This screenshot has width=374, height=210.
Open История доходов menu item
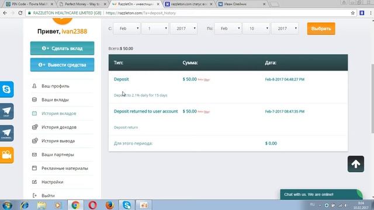pos(59,127)
